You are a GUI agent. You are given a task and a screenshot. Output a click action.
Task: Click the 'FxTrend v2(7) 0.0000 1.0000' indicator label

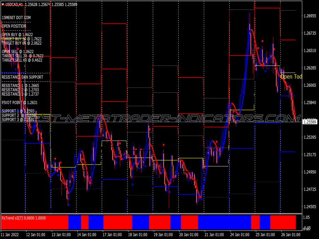coord(24,218)
